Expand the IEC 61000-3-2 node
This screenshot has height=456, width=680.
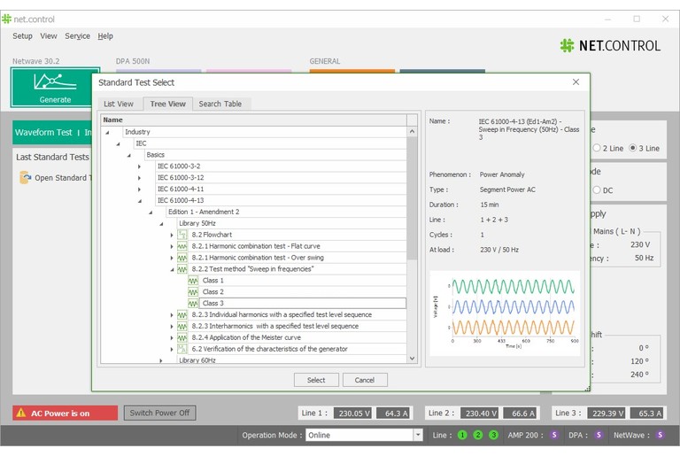click(139, 166)
